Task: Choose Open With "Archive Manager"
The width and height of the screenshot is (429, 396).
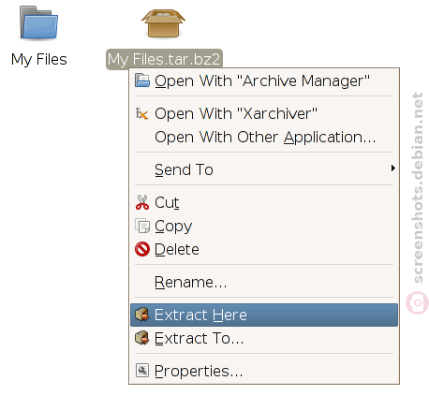Action: 264,81
